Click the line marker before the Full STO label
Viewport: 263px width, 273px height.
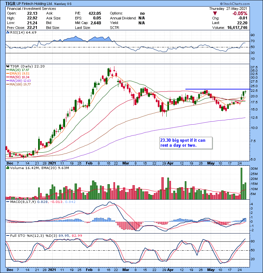(8, 236)
